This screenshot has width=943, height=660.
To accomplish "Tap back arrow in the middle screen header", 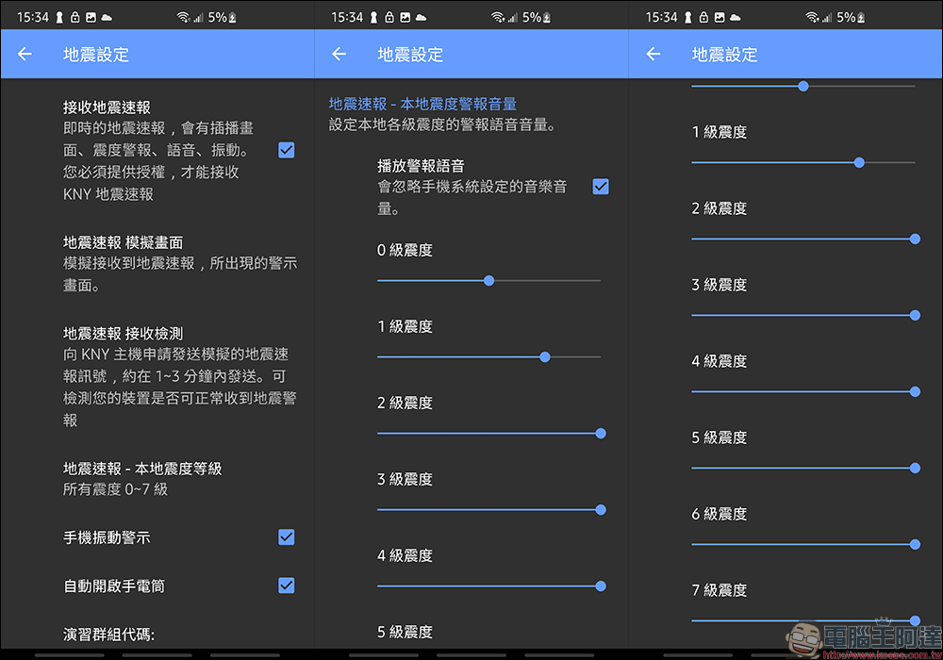I will 339,54.
